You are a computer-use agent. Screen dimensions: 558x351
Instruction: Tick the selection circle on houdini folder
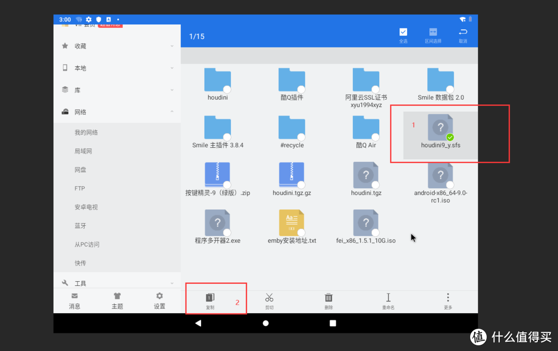227,89
